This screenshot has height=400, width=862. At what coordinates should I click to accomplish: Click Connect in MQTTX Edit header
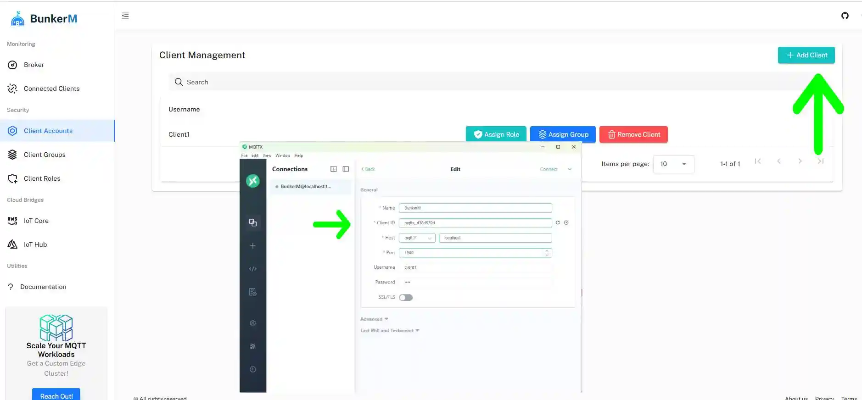[549, 169]
